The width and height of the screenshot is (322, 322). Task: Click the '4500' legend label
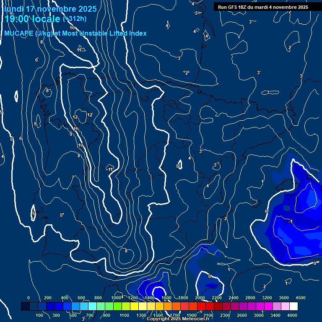301,298
